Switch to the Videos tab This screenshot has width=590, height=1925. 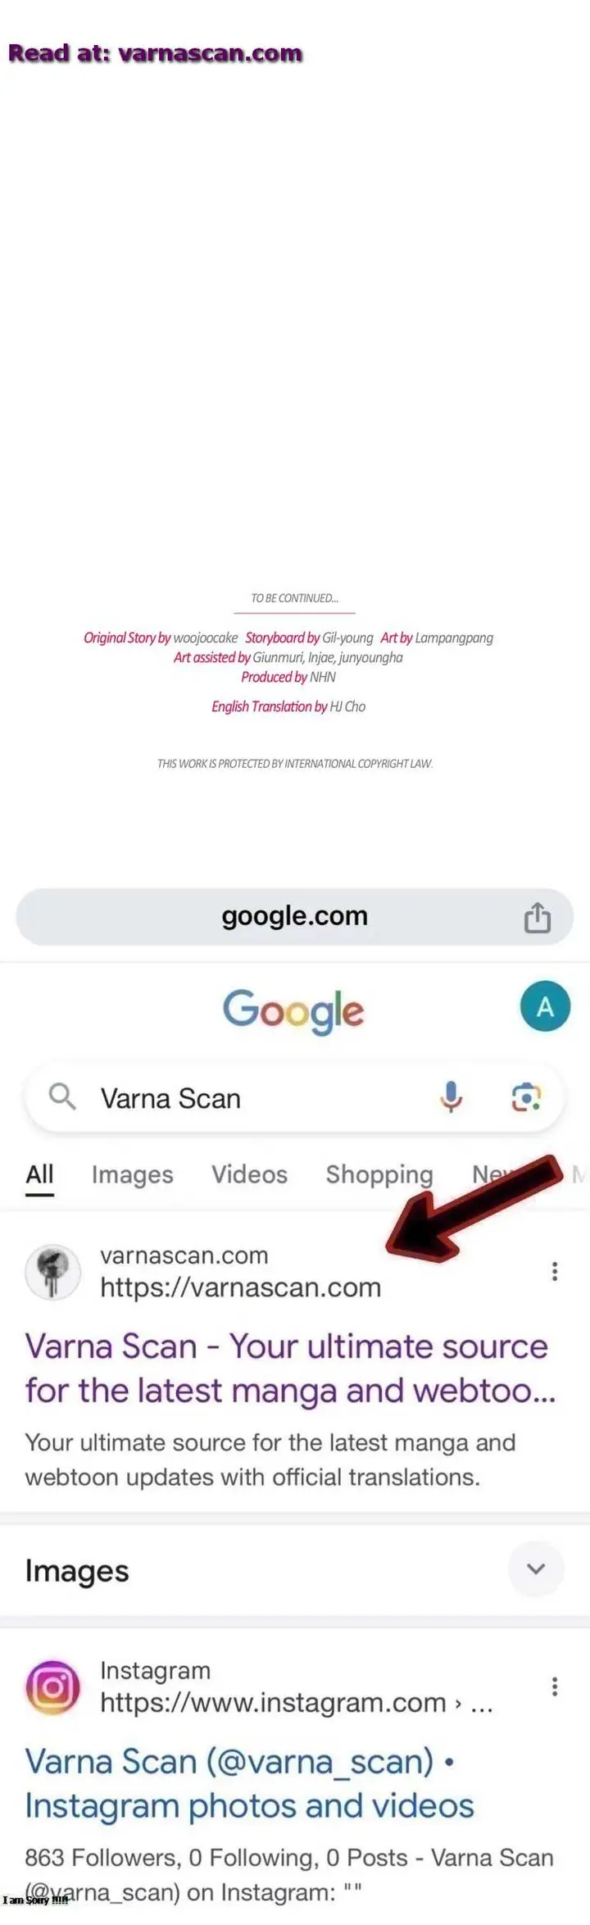click(249, 1174)
